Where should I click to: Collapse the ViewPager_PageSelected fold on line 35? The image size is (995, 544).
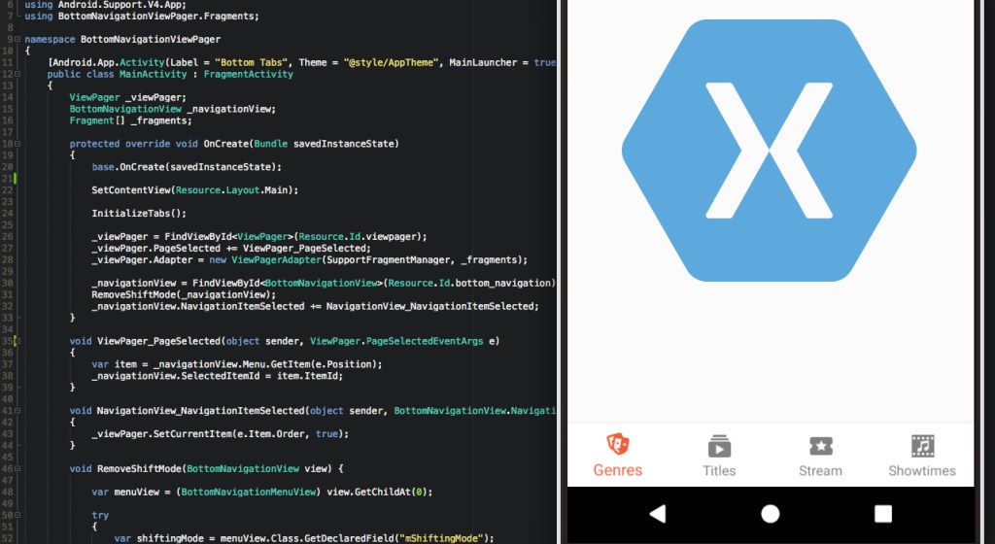tap(17, 341)
